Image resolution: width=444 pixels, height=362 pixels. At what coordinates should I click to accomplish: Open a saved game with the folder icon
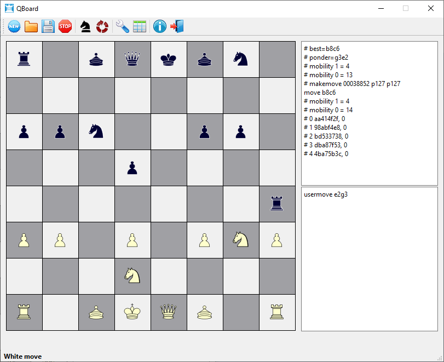point(31,27)
